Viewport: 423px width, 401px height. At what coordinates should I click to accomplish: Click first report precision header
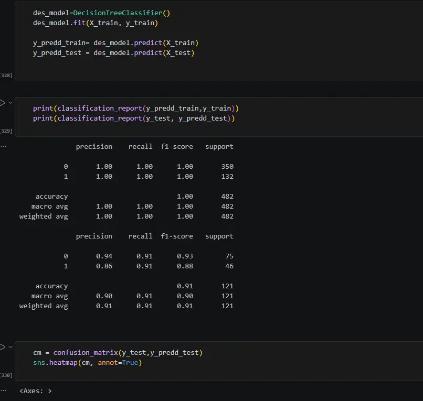pyautogui.click(x=94, y=147)
